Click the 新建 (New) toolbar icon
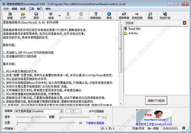Image resolution: width=191 pixels, height=133 pixels. pyautogui.click(x=10, y=16)
